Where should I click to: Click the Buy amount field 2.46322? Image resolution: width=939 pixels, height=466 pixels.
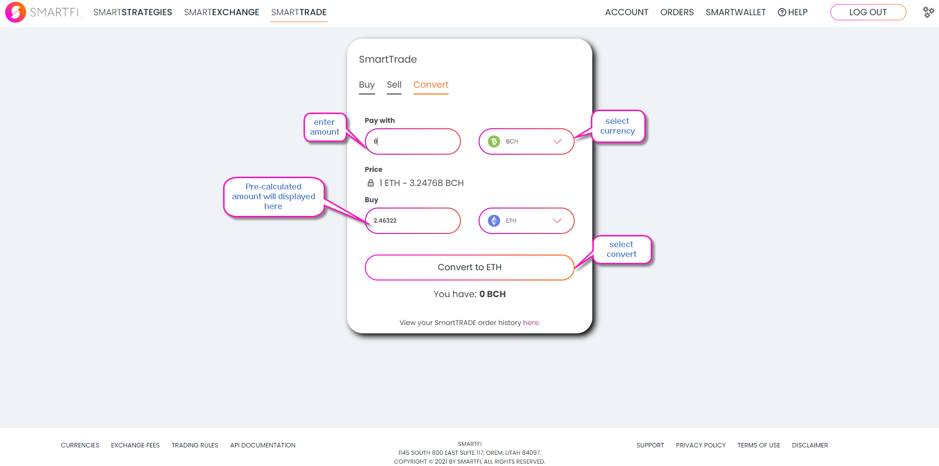(413, 221)
